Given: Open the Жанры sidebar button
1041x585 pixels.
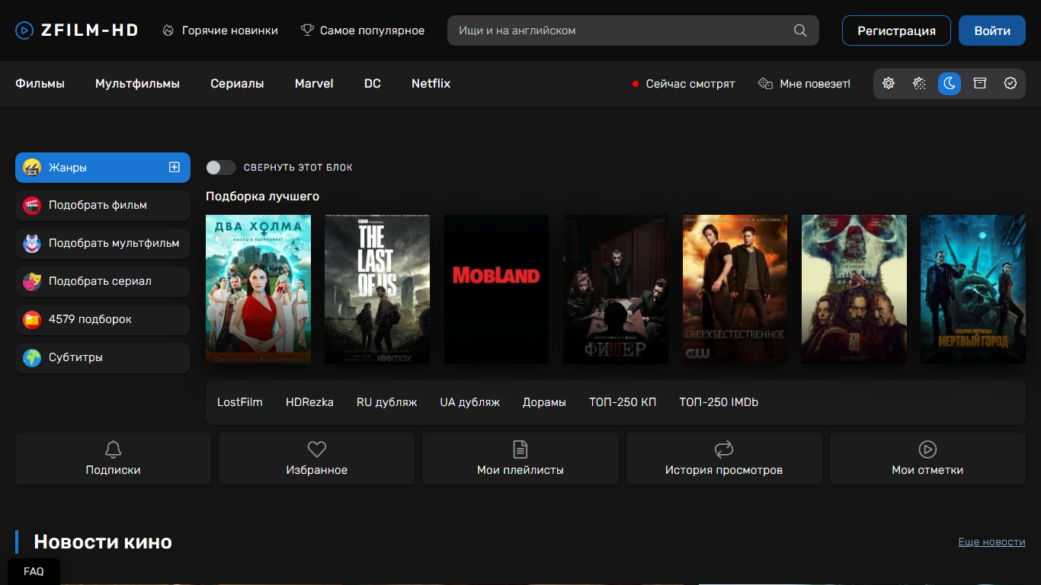Looking at the screenshot, I should [103, 168].
